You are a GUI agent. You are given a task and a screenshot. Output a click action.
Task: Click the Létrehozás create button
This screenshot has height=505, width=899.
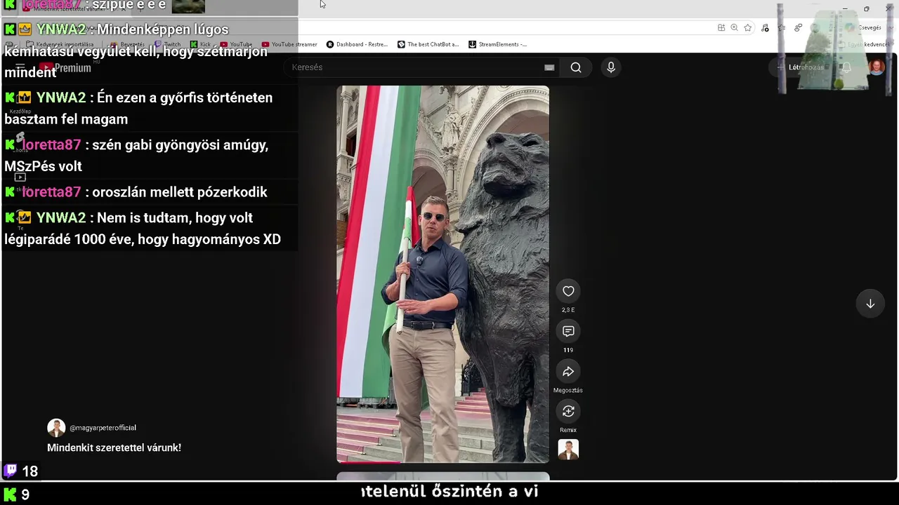[x=800, y=67]
